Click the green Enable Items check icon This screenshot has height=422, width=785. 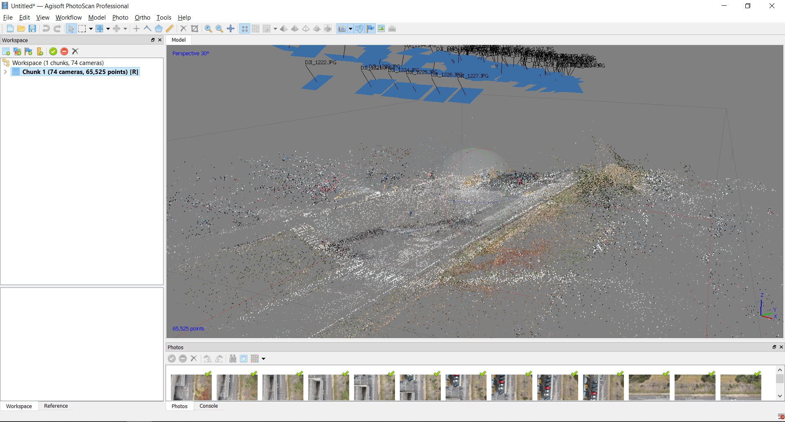(53, 52)
